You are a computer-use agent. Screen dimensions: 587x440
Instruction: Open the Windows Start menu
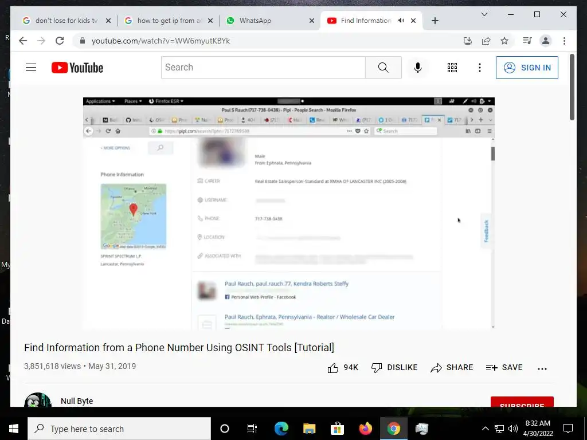tap(14, 429)
